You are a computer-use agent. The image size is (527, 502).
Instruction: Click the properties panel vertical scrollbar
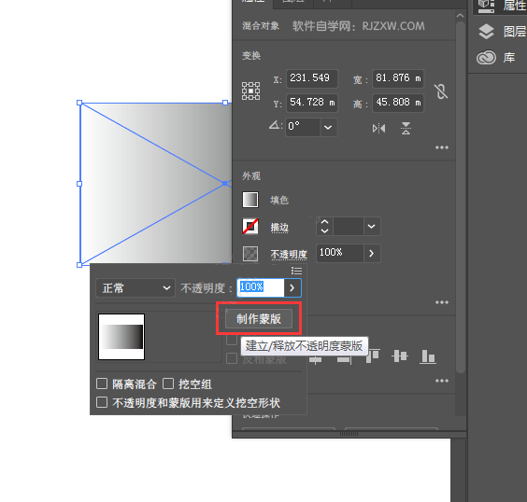point(461,196)
